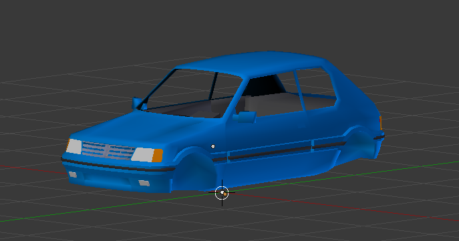Select the far-side door mirror by the windshield
Image resolution: width=459 pixels, height=241 pixels.
[x=138, y=103]
